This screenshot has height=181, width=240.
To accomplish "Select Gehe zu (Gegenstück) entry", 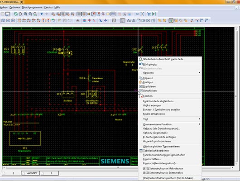I will click(x=170, y=133).
